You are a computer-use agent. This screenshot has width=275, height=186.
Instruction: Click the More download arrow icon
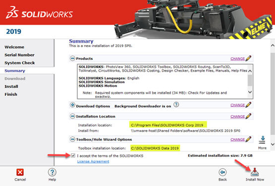click(x=262, y=140)
